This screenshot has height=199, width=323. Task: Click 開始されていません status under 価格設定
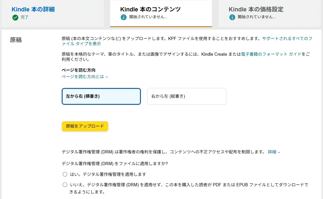[x=257, y=17]
